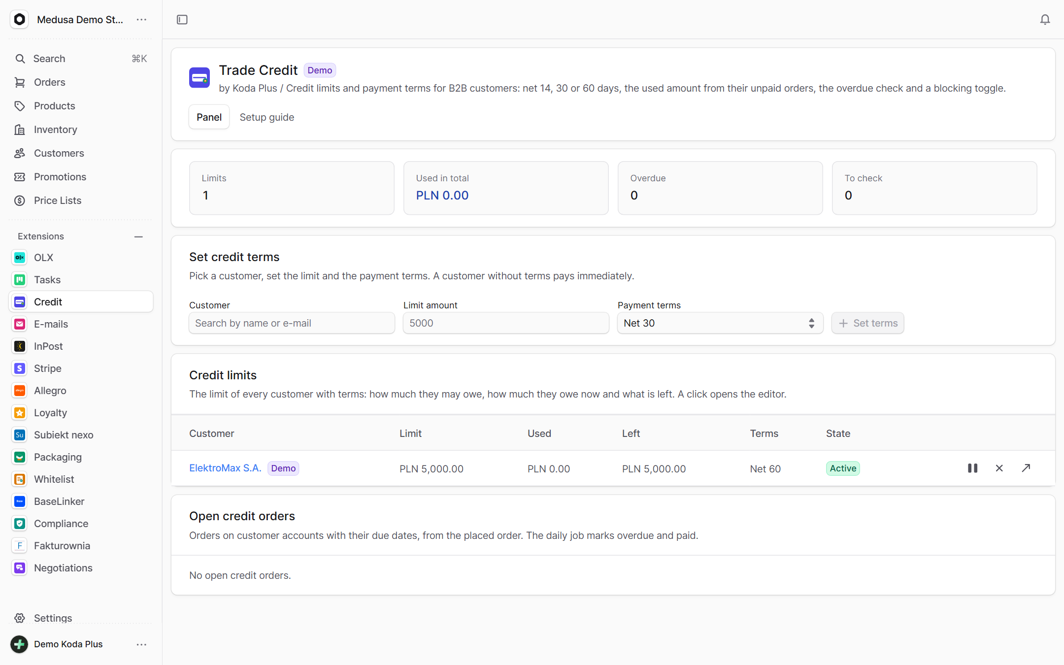Go to Orders in the sidebar
The width and height of the screenshot is (1064, 665).
tap(81, 82)
